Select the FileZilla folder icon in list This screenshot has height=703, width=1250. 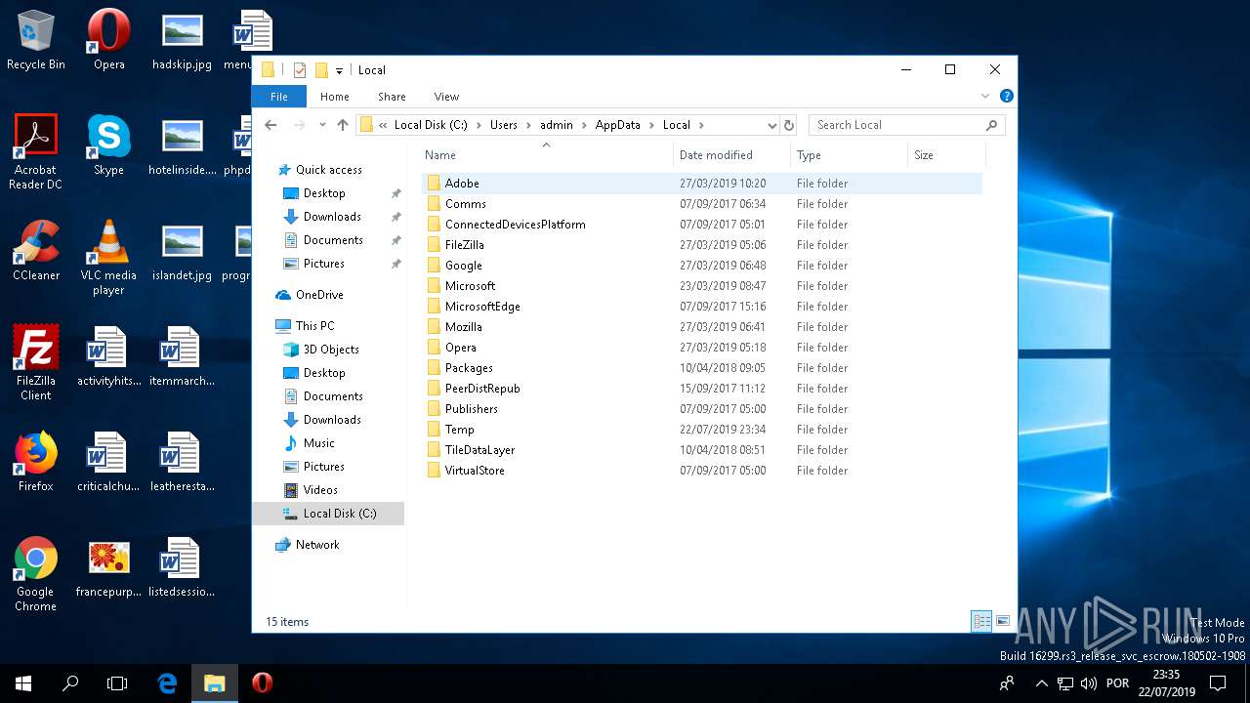pyautogui.click(x=434, y=245)
